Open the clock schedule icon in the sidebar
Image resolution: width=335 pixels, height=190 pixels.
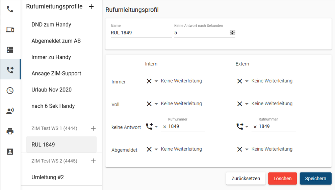pos(10,90)
